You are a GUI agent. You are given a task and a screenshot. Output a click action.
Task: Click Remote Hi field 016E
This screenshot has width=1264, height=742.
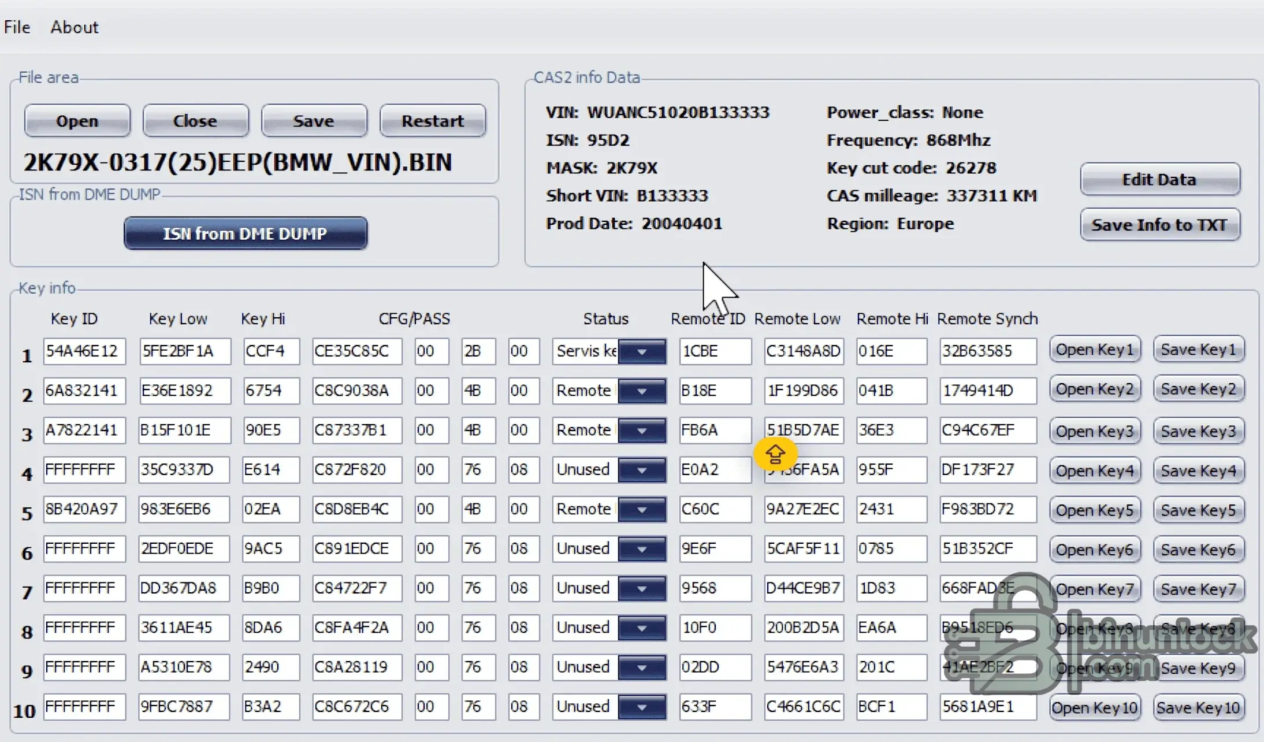click(x=891, y=351)
